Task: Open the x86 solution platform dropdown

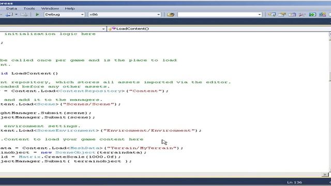Action: coord(125,14)
